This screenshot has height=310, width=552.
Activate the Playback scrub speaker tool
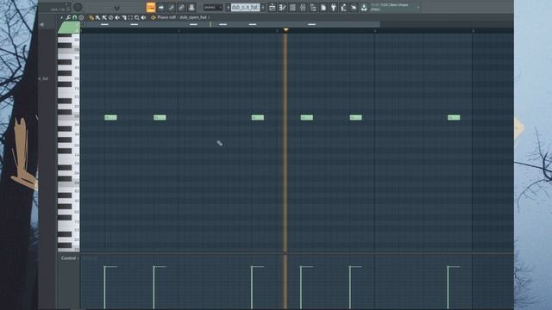coord(143,17)
